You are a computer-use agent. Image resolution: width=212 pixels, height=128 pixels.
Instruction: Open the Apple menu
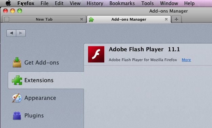[x=8, y=3]
